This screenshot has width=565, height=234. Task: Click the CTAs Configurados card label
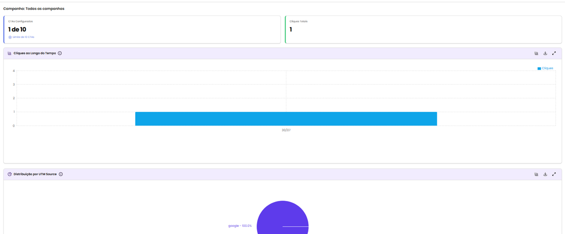pos(20,21)
